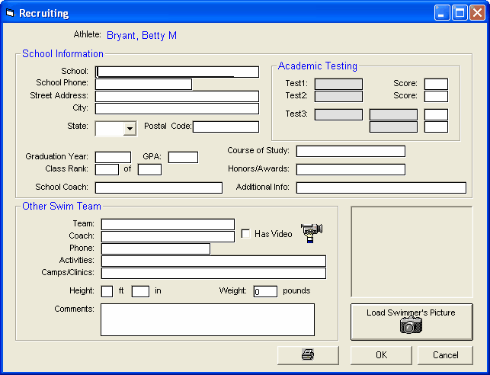
Task: Enable the Has Video checkbox
Action: (246, 234)
